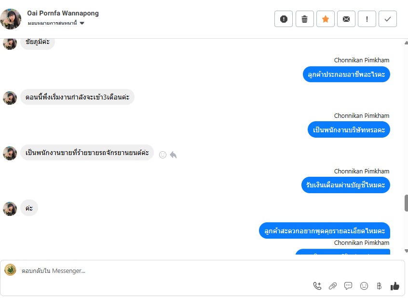Reply to message with arrow icon

pos(173,155)
